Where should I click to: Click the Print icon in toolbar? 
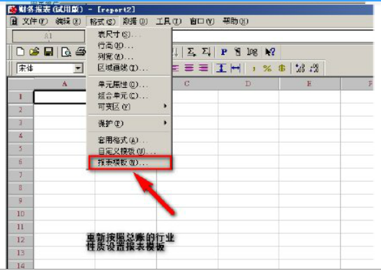[x=81, y=52]
